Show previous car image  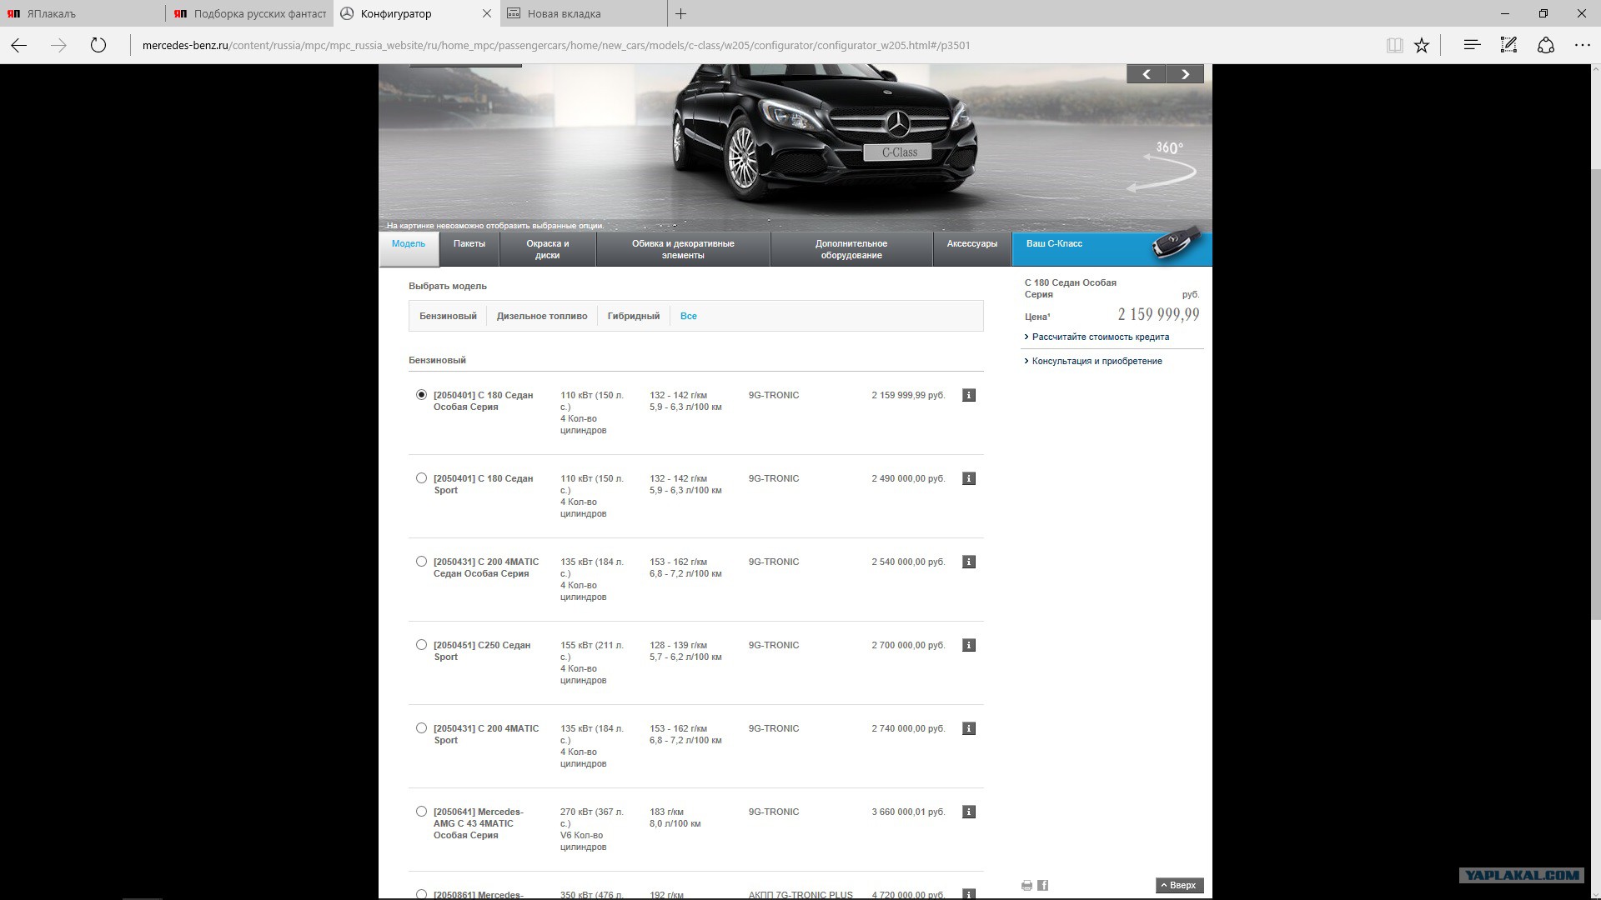point(1146,74)
